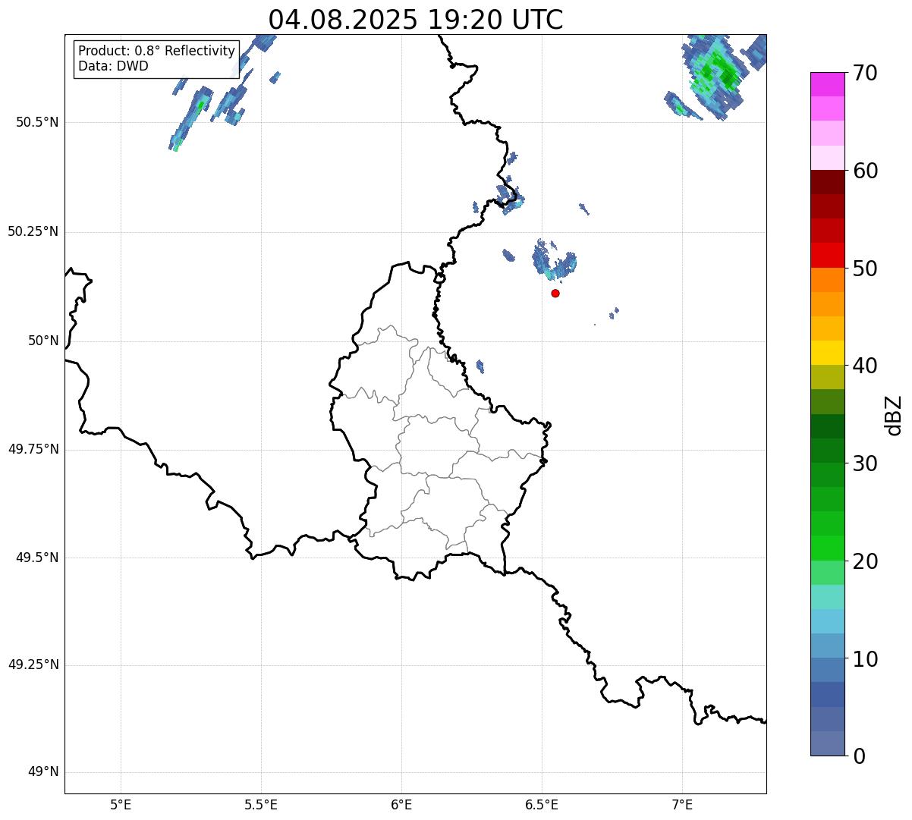Select the bright red 50 dBZ swatch
Viewport: 912px width, 820px height.
(x=828, y=256)
